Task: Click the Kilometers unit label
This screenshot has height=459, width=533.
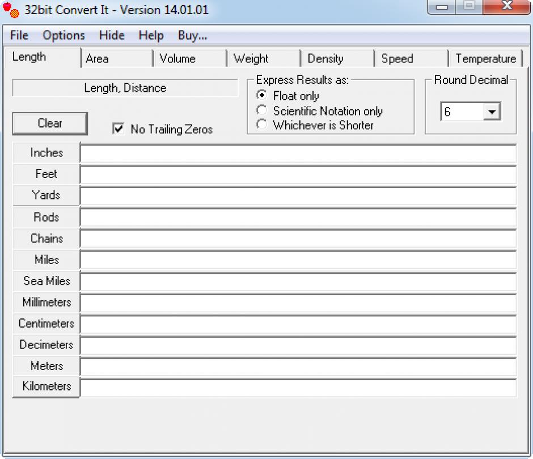Action: click(46, 386)
